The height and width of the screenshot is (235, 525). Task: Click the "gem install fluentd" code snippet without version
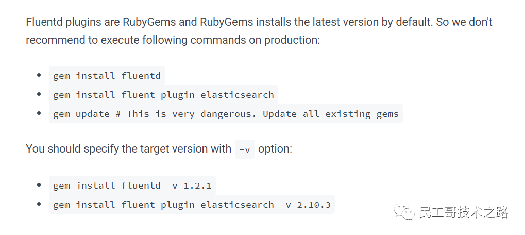107,76
